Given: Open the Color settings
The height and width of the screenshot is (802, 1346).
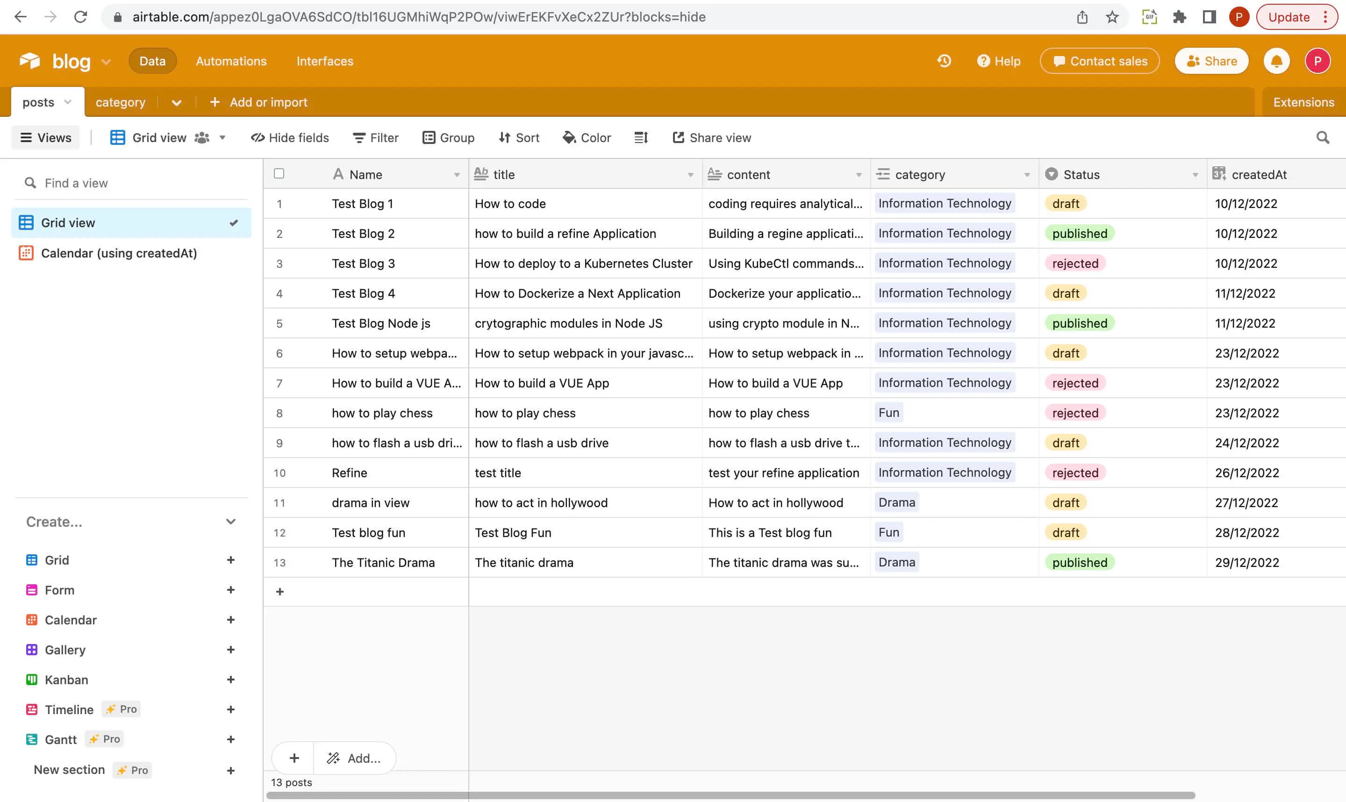Looking at the screenshot, I should [586, 137].
